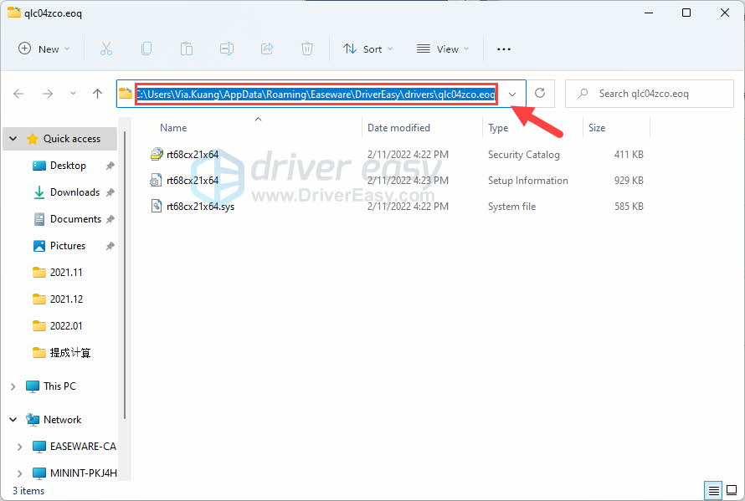
Task: Open the View dropdown
Action: point(442,49)
